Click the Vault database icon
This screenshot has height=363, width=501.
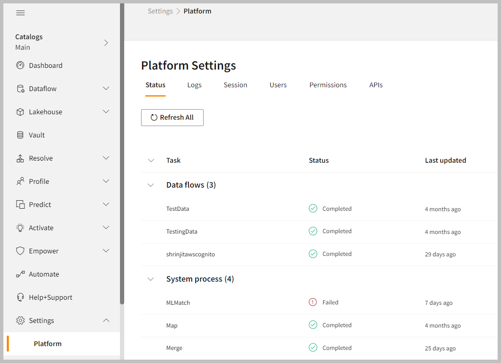tap(20, 135)
